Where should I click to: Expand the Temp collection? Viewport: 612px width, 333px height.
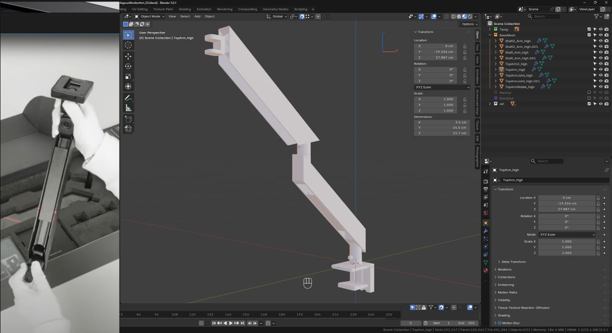490,30
